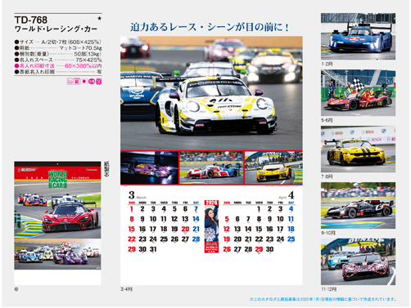Select March 20 on the calendar
Viewport: 411px width, 308px height.
click(x=185, y=229)
